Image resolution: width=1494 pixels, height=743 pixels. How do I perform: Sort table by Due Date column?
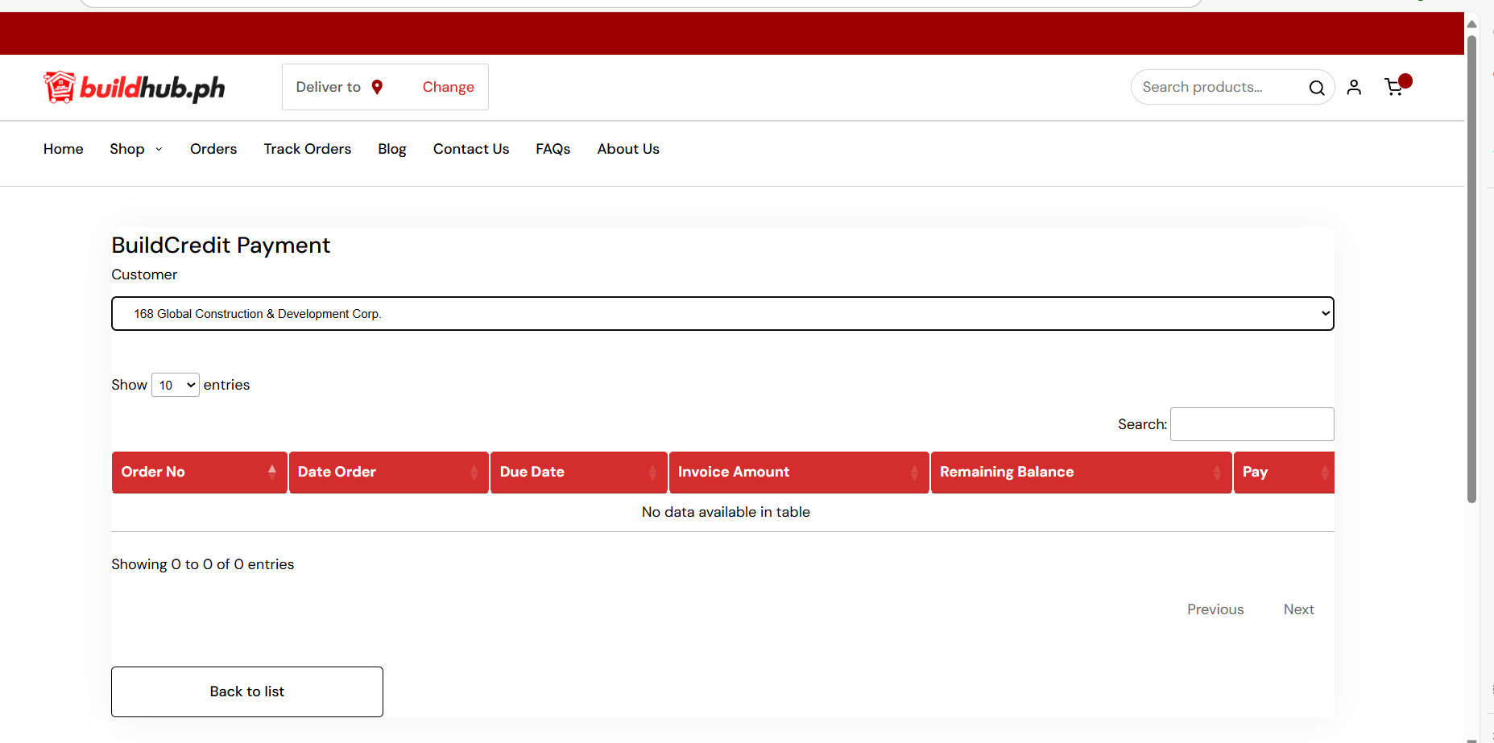pyautogui.click(x=578, y=473)
